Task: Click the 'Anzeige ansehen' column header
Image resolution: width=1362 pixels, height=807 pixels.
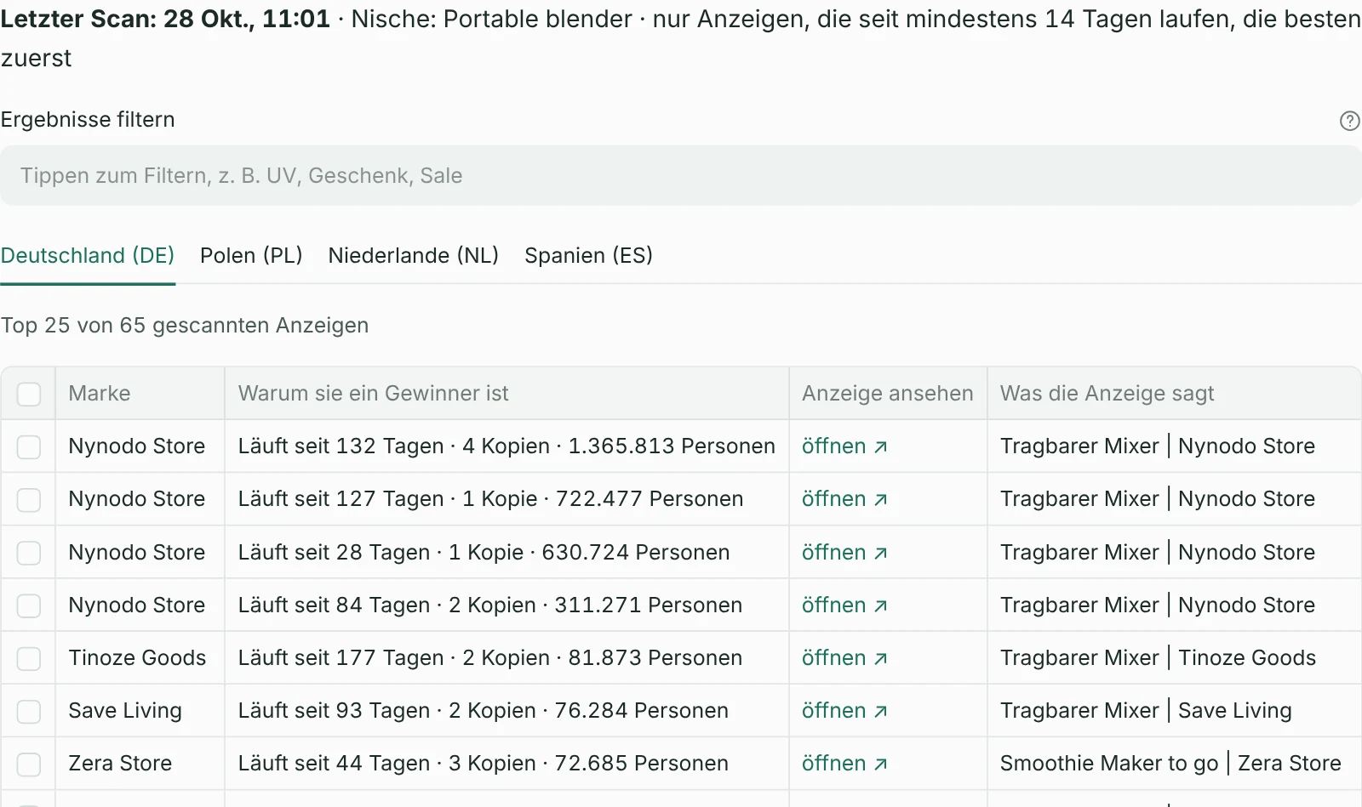Action: click(887, 393)
